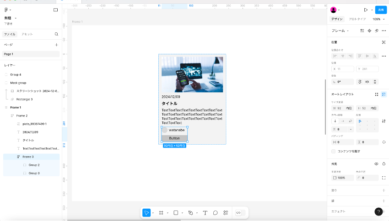
Task: Select the Button element on canvas
Action: click(x=174, y=138)
